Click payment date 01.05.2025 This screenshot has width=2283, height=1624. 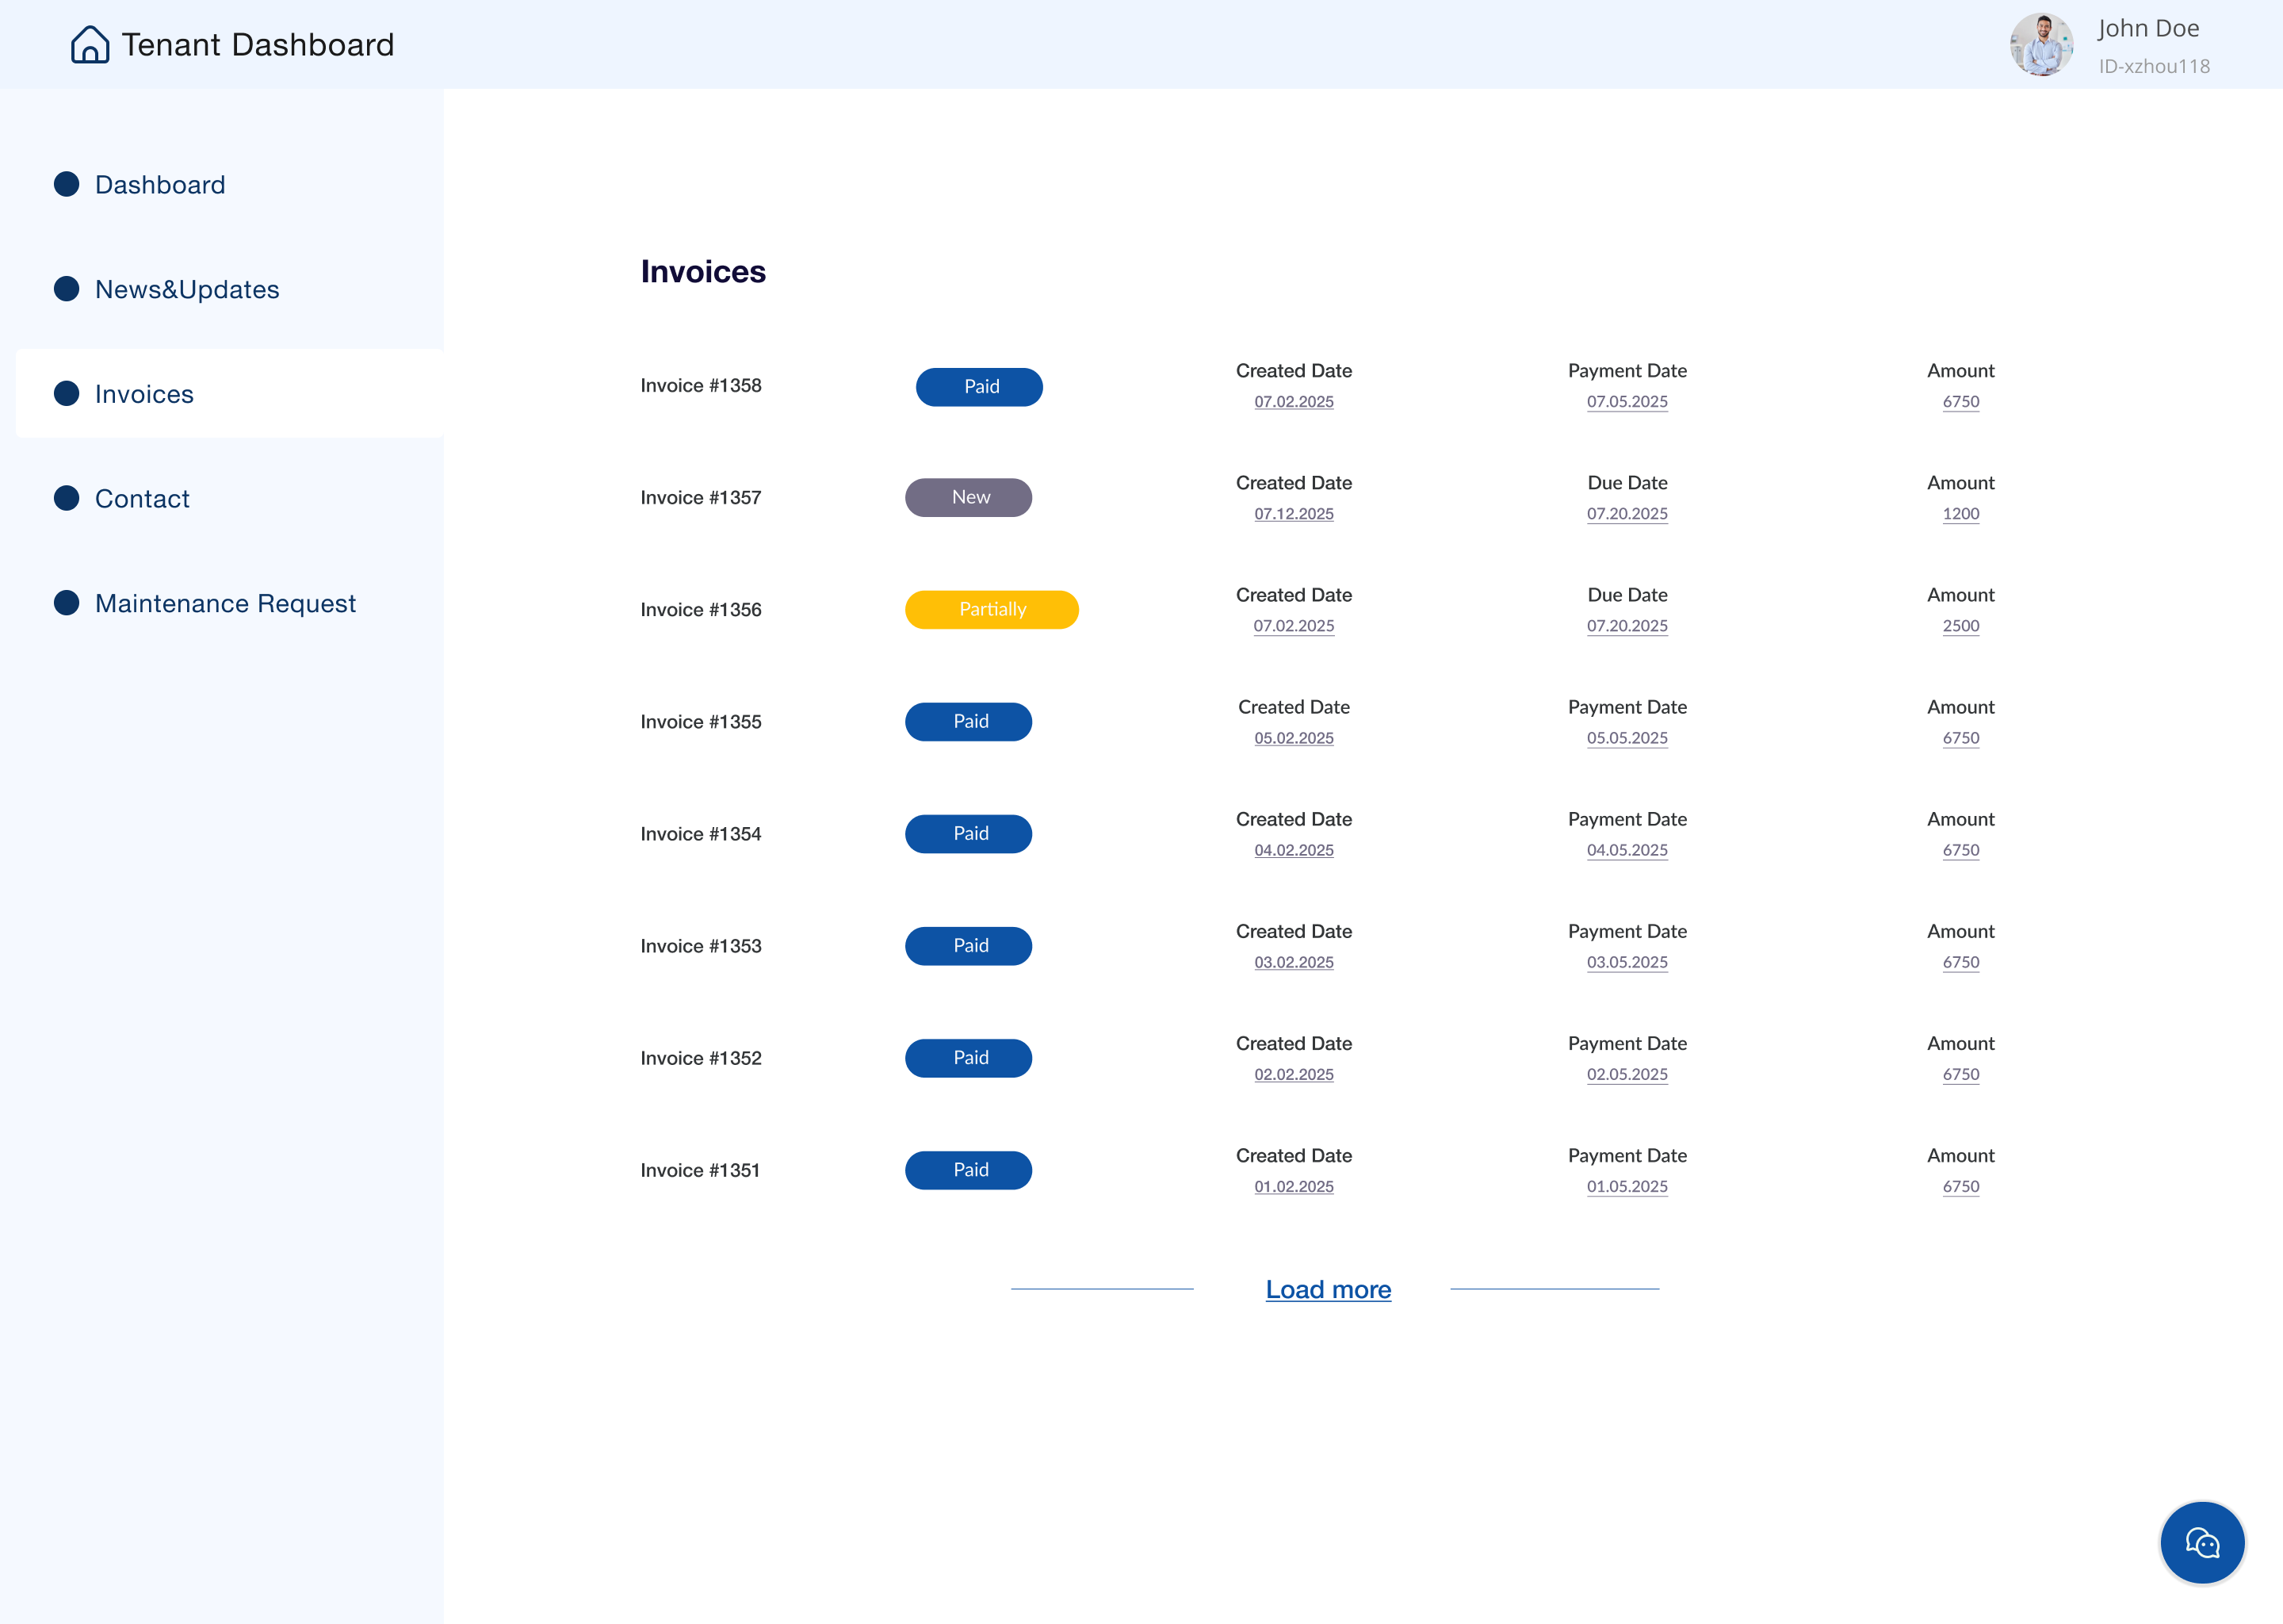click(1627, 1187)
